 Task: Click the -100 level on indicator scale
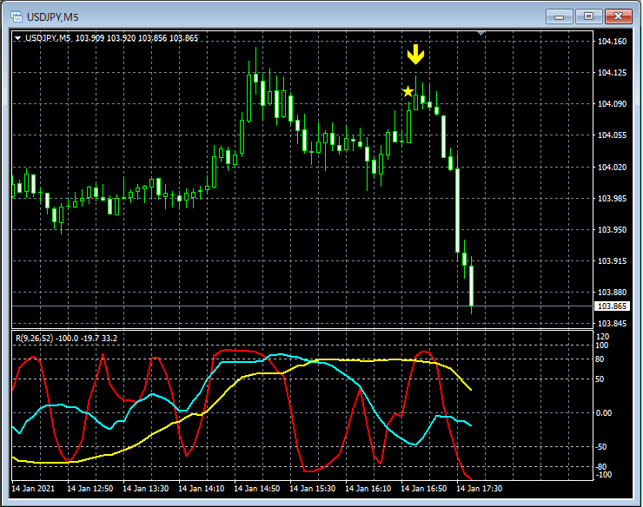604,475
